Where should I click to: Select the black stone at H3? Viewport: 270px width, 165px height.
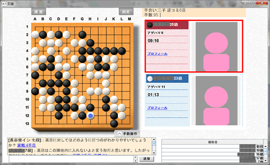[x=90, y=43]
